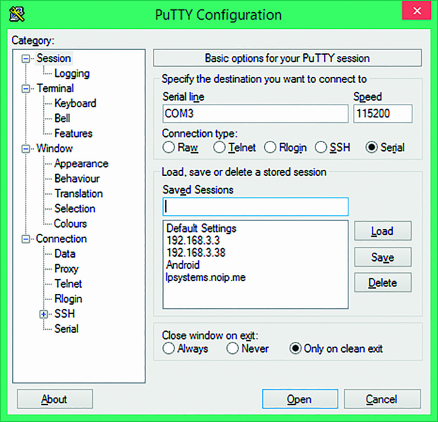Open the Proxy settings category

point(67,269)
